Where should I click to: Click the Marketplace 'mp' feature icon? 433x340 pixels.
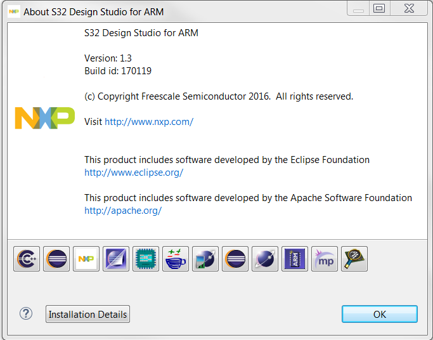(325, 259)
